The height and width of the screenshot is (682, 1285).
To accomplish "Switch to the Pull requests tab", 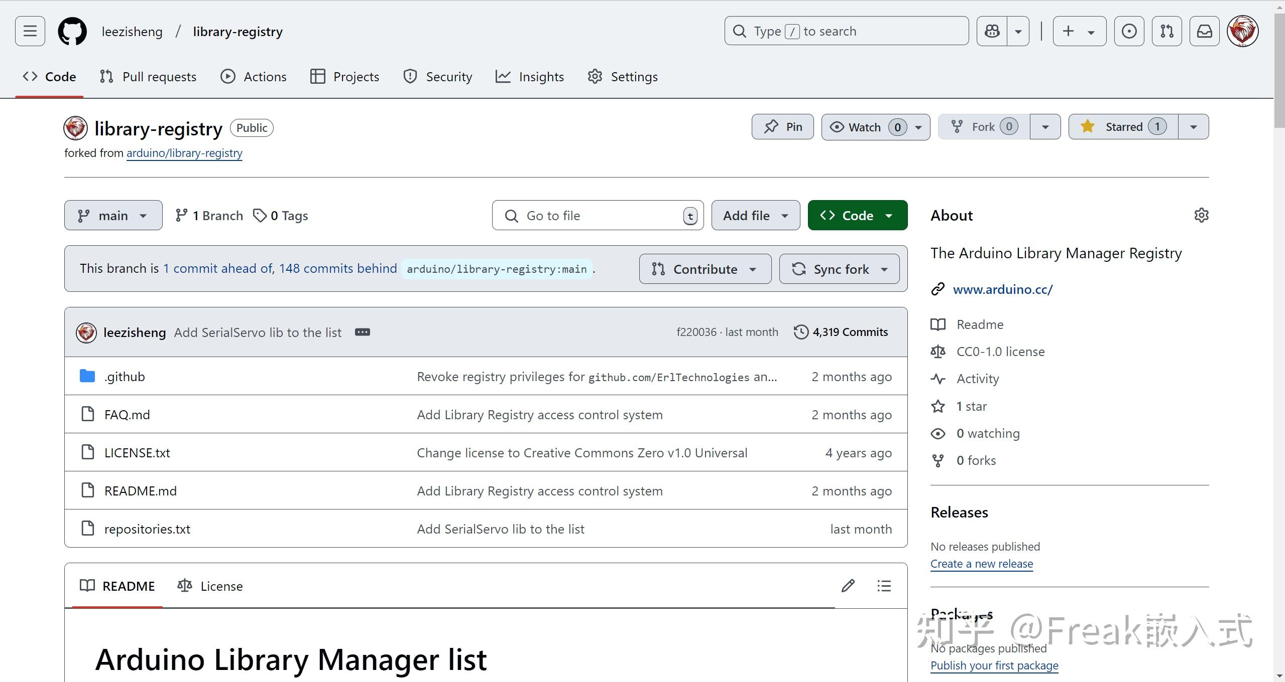I will click(148, 77).
